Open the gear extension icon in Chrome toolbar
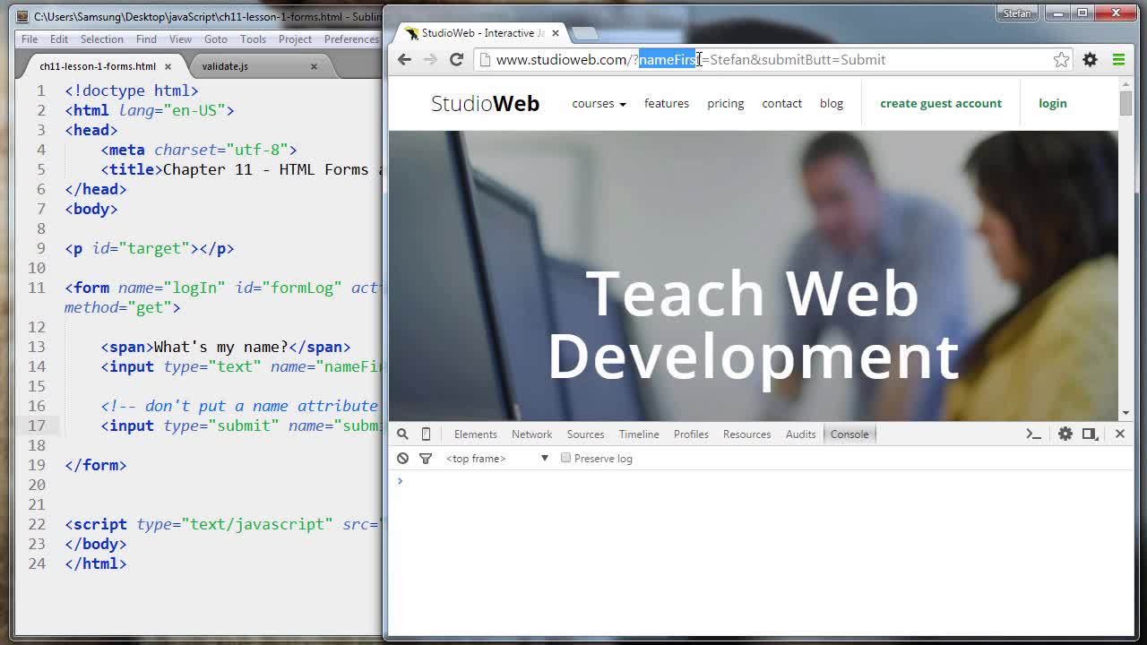This screenshot has width=1147, height=645. coord(1090,59)
